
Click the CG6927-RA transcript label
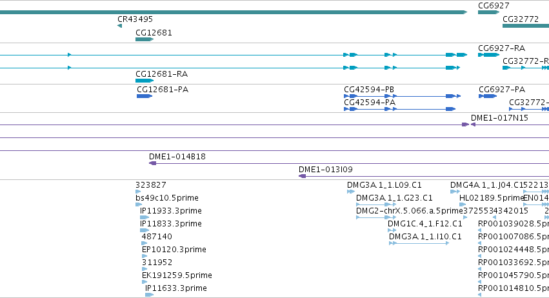pyautogui.click(x=501, y=48)
